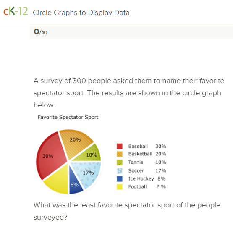Click the CK-12 logo
This screenshot has height=228, width=233.
[16, 11]
